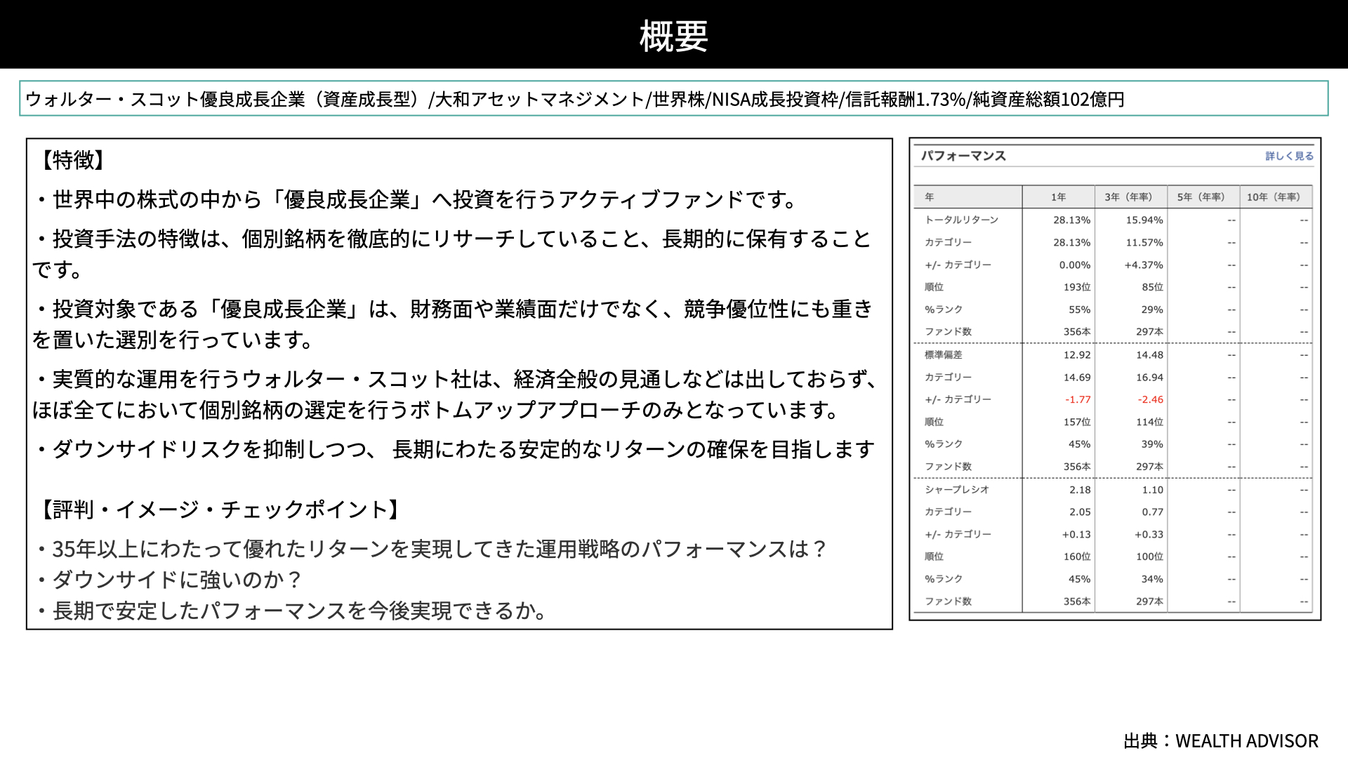Click the 11.57% category return value

pyautogui.click(x=1144, y=242)
